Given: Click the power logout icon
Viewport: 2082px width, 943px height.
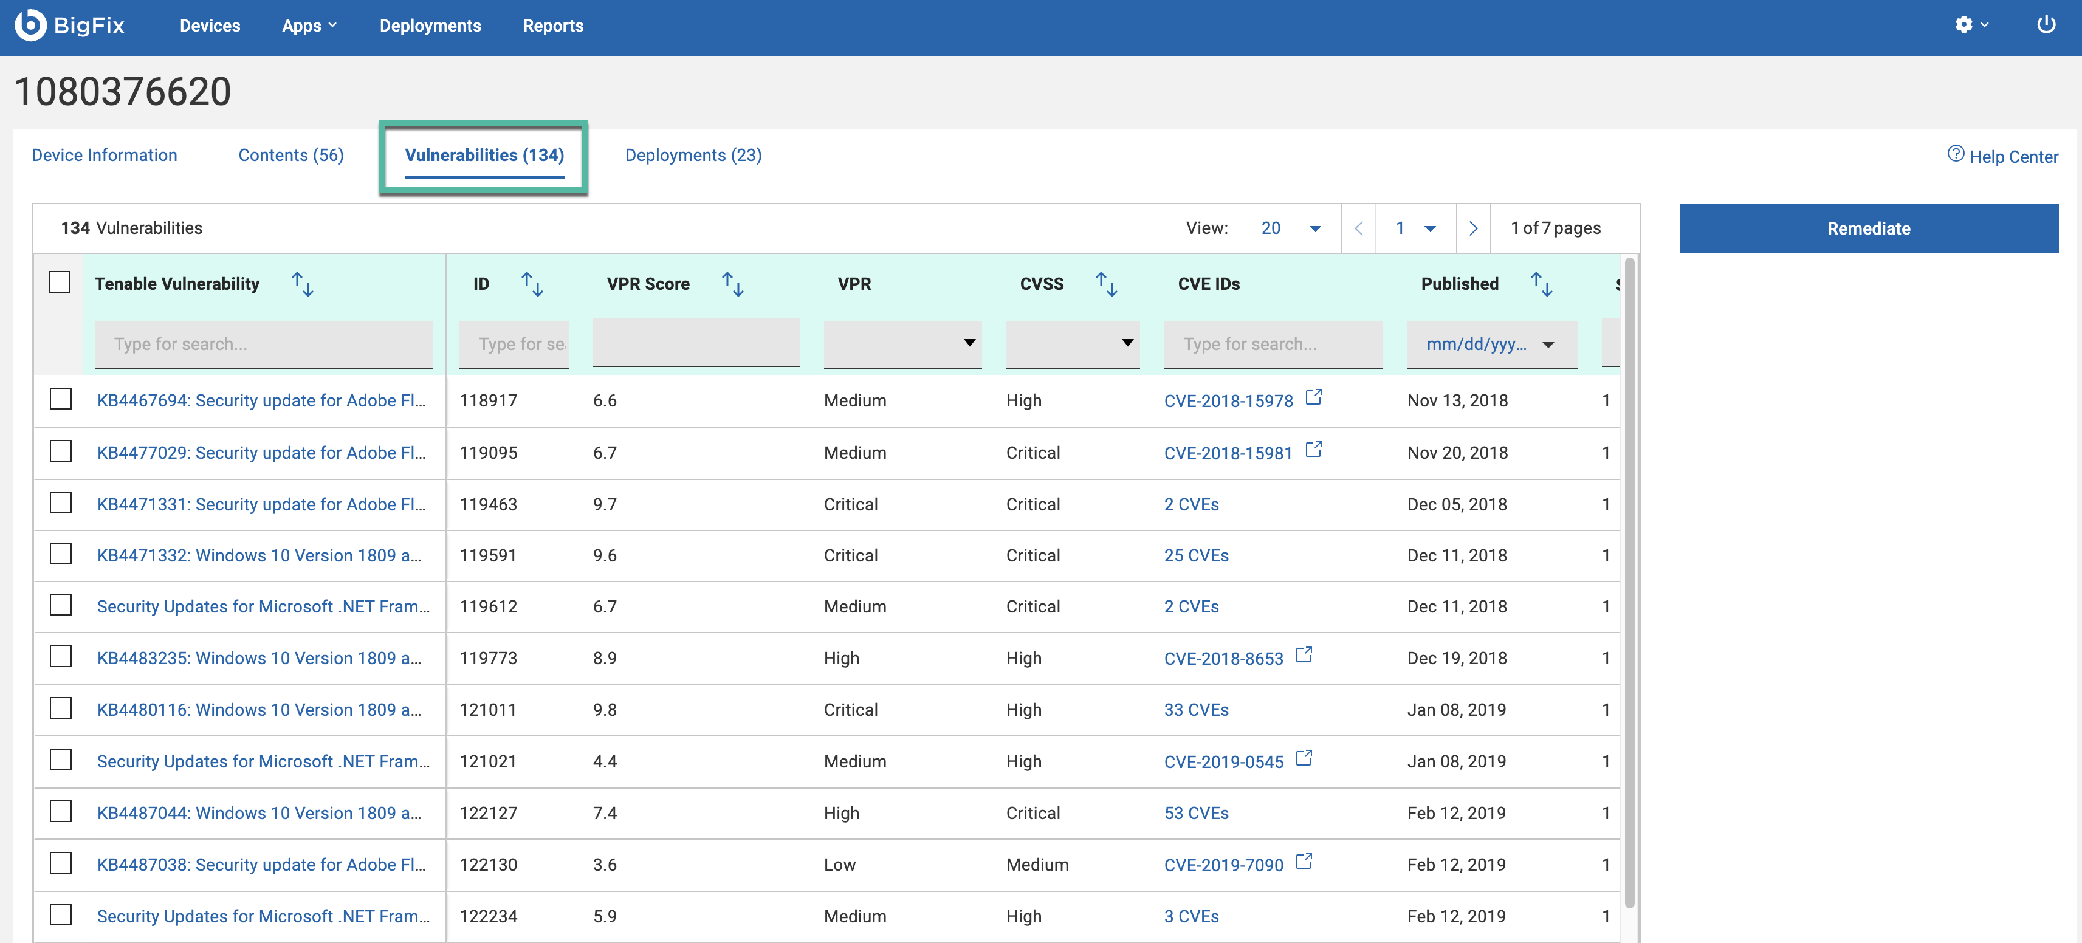Looking at the screenshot, I should click(2046, 25).
